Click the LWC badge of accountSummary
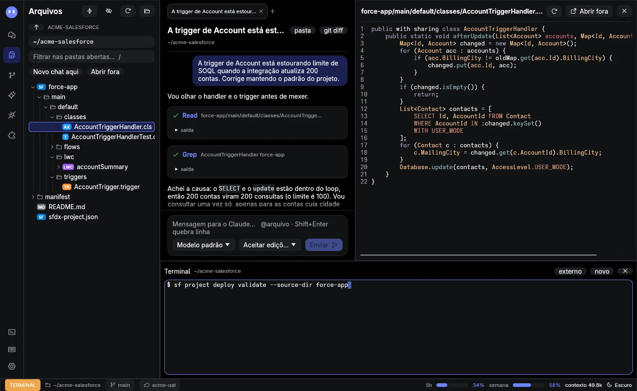This screenshot has width=637, height=391. [68, 167]
